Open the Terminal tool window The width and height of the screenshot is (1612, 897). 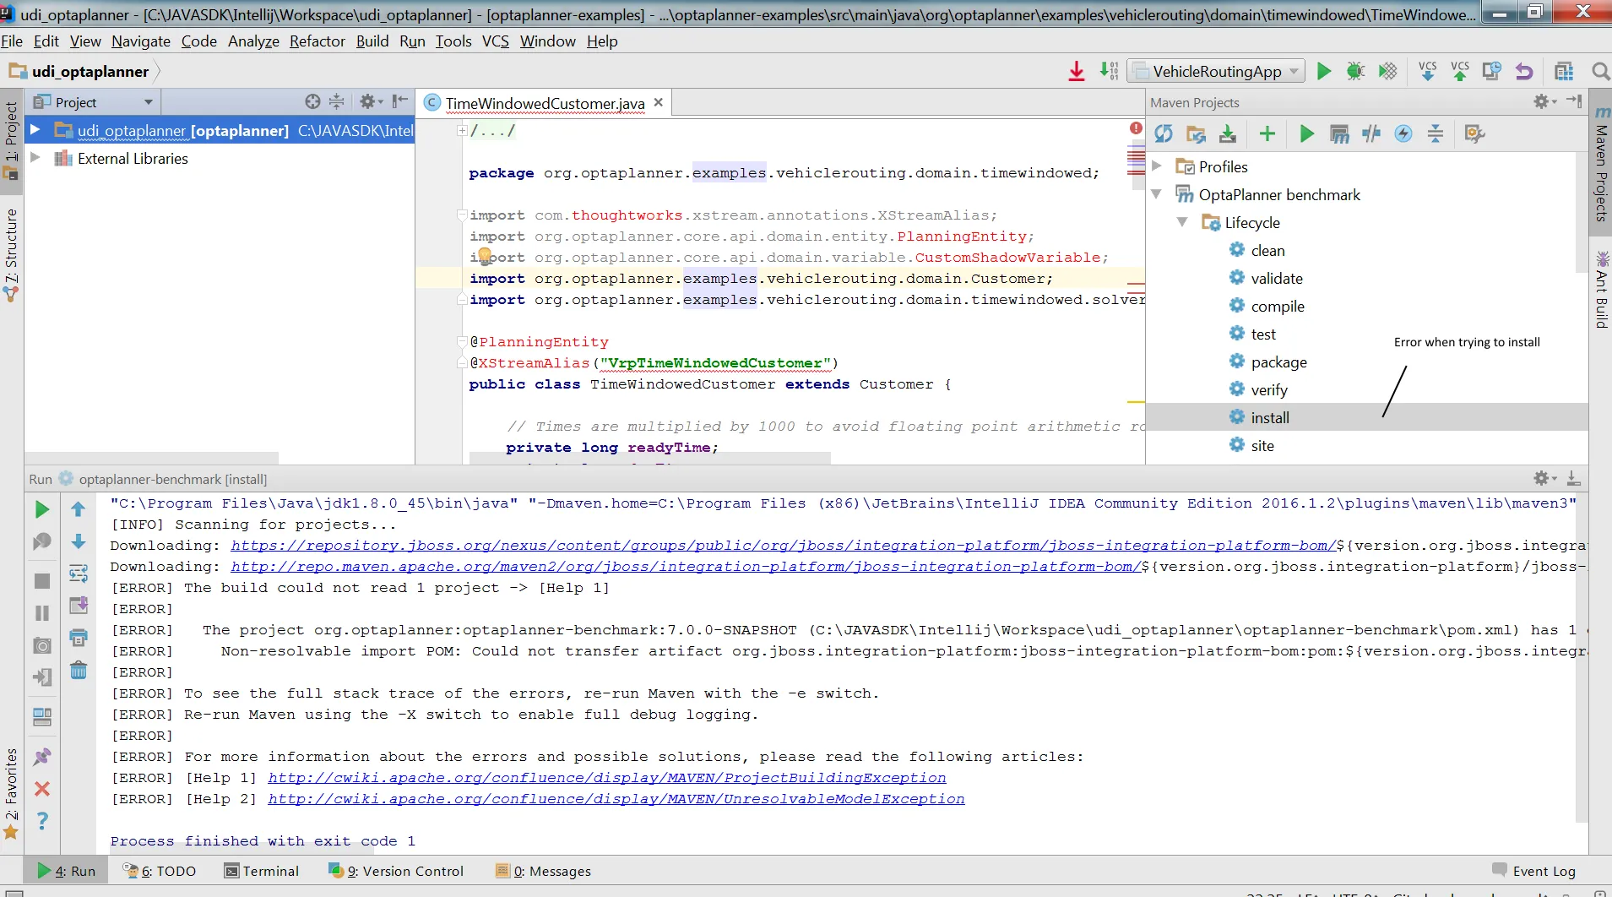262,871
